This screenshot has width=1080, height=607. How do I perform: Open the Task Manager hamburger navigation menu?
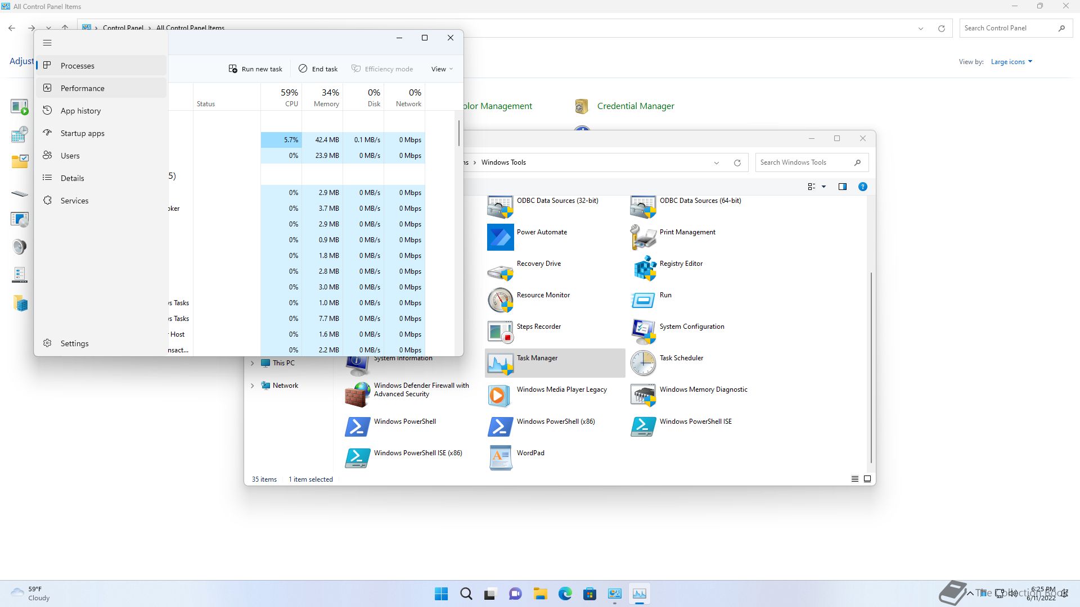[x=47, y=43]
